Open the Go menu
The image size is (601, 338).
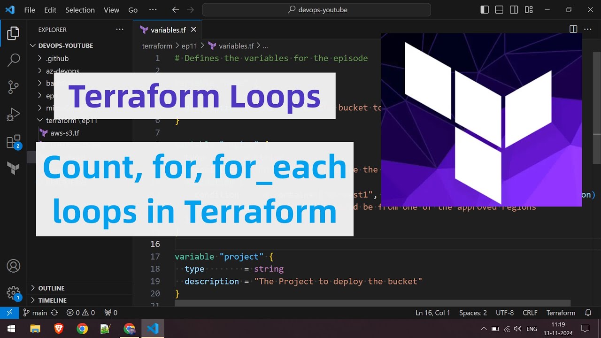coord(133,10)
